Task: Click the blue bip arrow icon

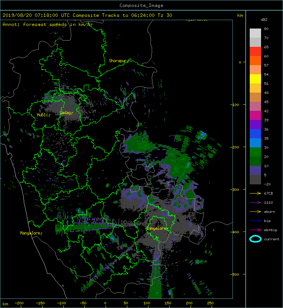Action: coord(255,221)
